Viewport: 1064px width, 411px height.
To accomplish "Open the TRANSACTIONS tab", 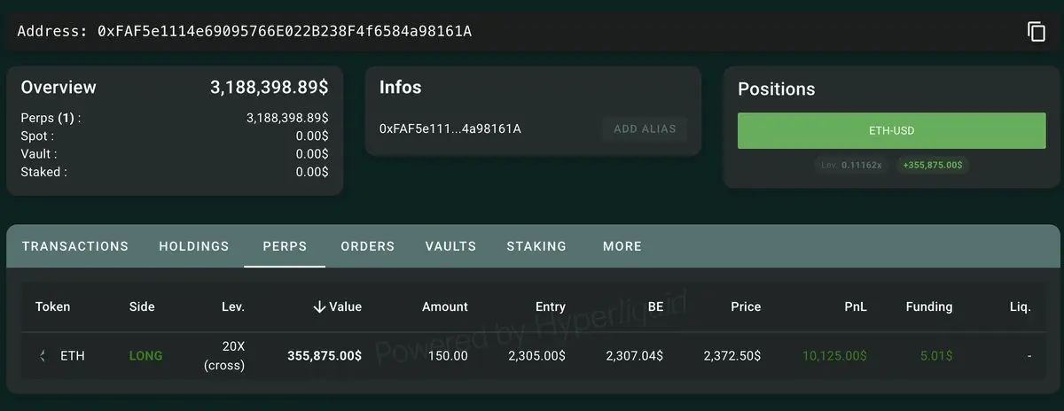I will click(x=75, y=246).
